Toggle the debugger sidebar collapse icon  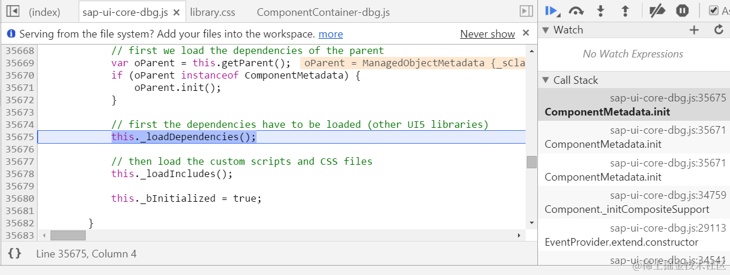(x=526, y=11)
